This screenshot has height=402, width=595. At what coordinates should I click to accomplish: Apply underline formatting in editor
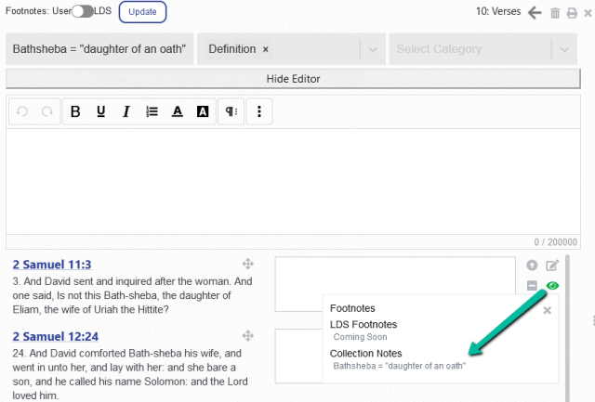point(100,111)
